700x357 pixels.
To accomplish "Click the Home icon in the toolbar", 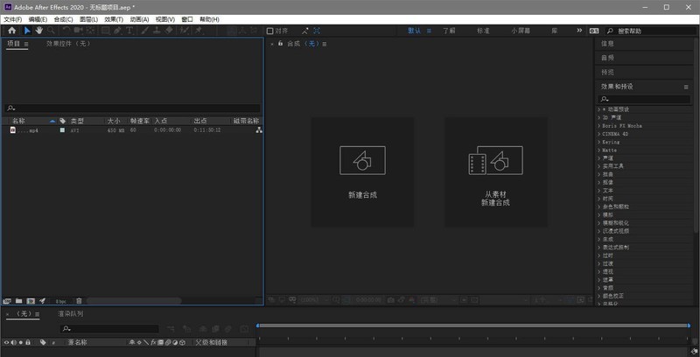I will click(11, 30).
